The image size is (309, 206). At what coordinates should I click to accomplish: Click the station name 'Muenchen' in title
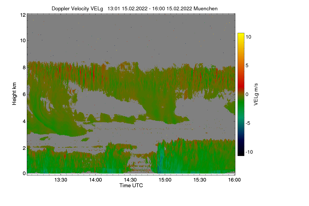pos(206,8)
